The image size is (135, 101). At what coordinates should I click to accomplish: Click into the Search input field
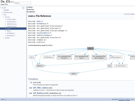point(23,3)
